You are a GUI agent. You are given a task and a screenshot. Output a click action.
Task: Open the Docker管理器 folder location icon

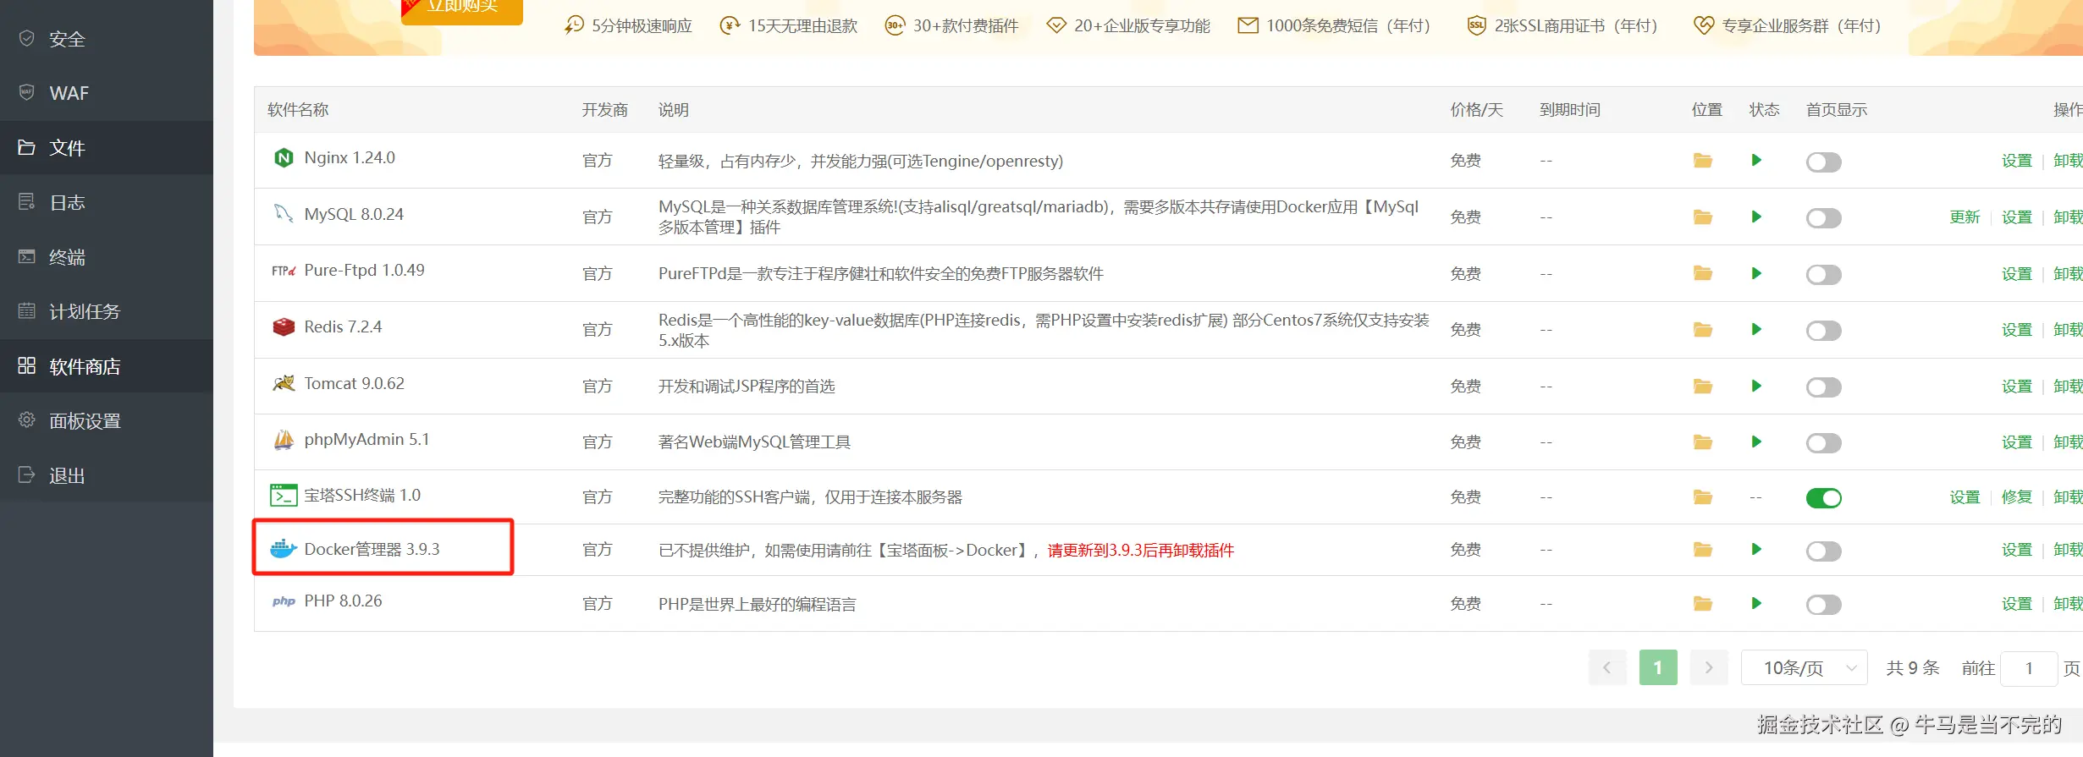pos(1703,550)
